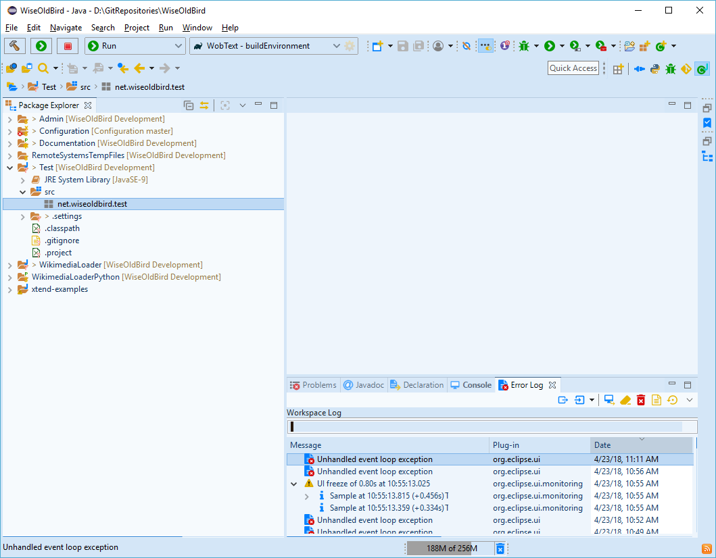Open the Open Perspective icon
716x558 pixels.
pyautogui.click(x=618, y=69)
